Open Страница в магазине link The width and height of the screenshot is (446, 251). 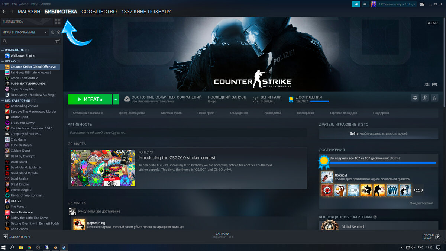click(88, 113)
